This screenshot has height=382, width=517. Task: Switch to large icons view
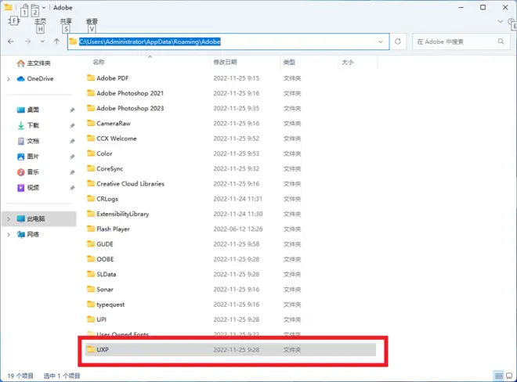[509, 376]
